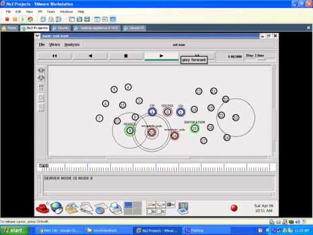Click the color display icon in GNOME panel
Screen dimensions: 313x235
click(183, 208)
